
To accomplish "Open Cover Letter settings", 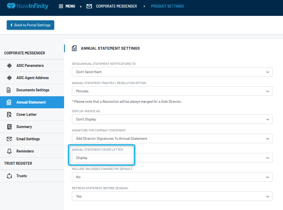I will pyautogui.click(x=32, y=115).
